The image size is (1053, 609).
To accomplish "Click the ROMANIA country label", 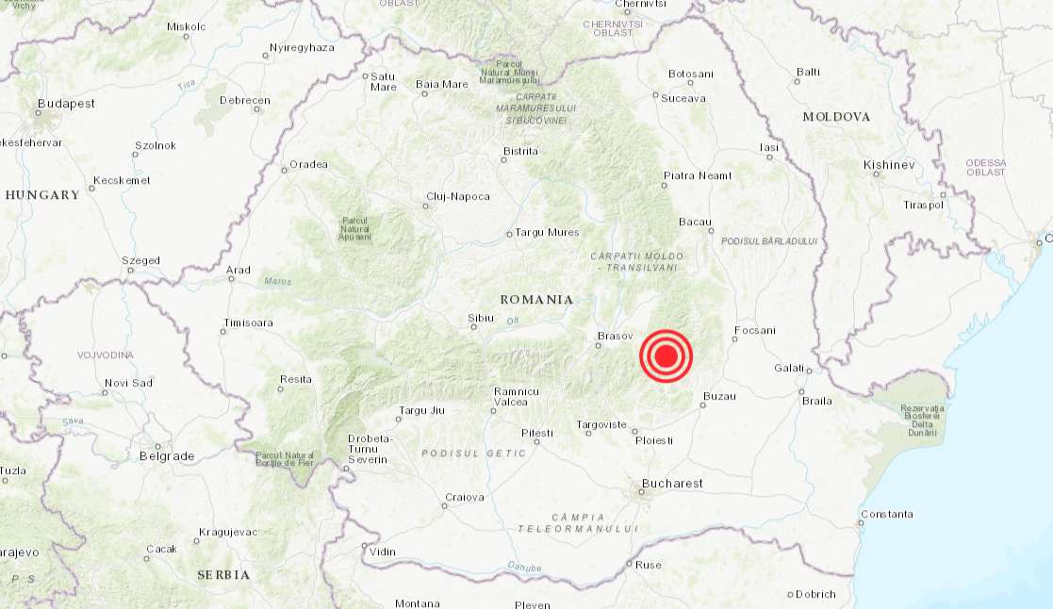I will (536, 300).
